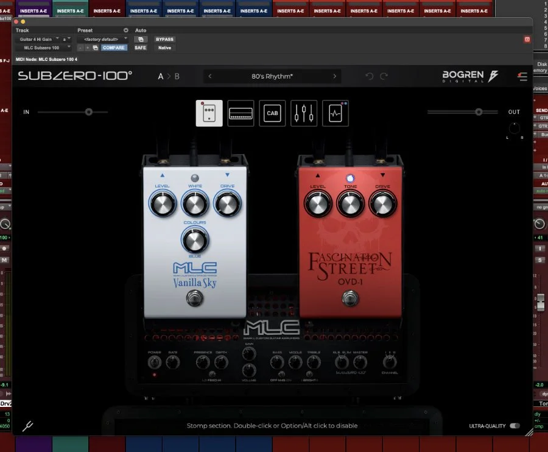The image size is (548, 452).
Task: Open settings via the wrench icon
Action: (x=27, y=426)
